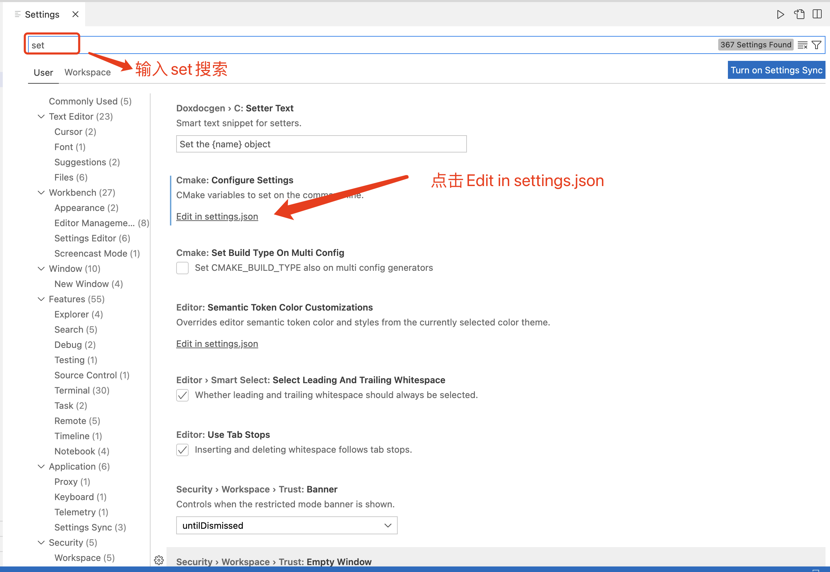Clear the settings search input icon
The width and height of the screenshot is (830, 572).
[x=802, y=45]
